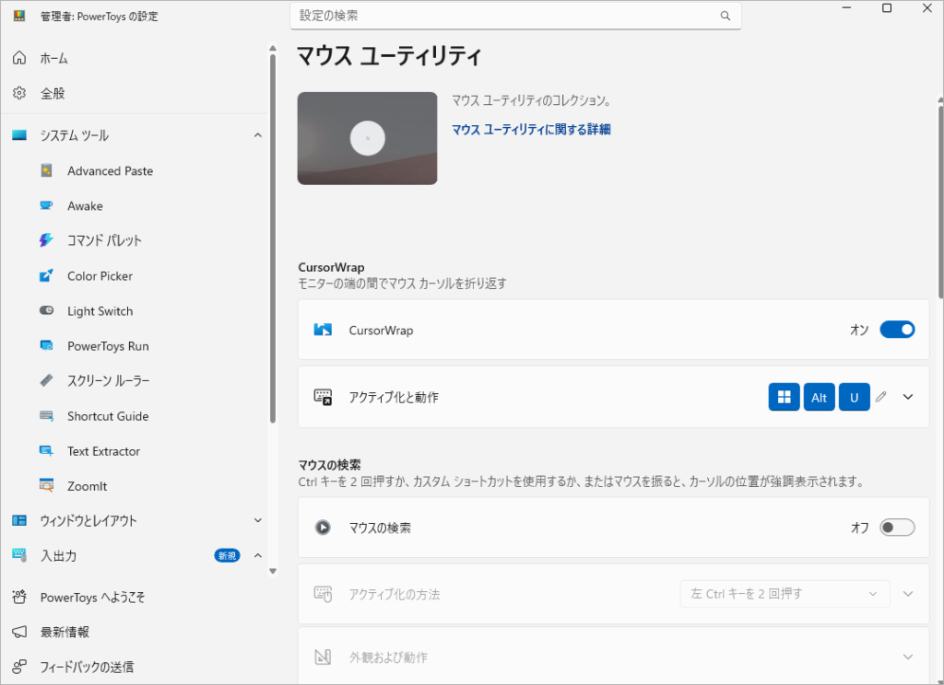Click the Color Picker icon in sidebar
This screenshot has height=685, width=944.
47,276
